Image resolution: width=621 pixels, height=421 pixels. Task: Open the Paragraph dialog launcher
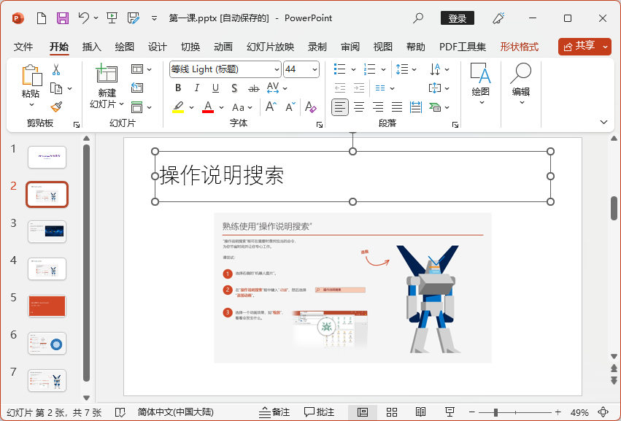coord(455,125)
